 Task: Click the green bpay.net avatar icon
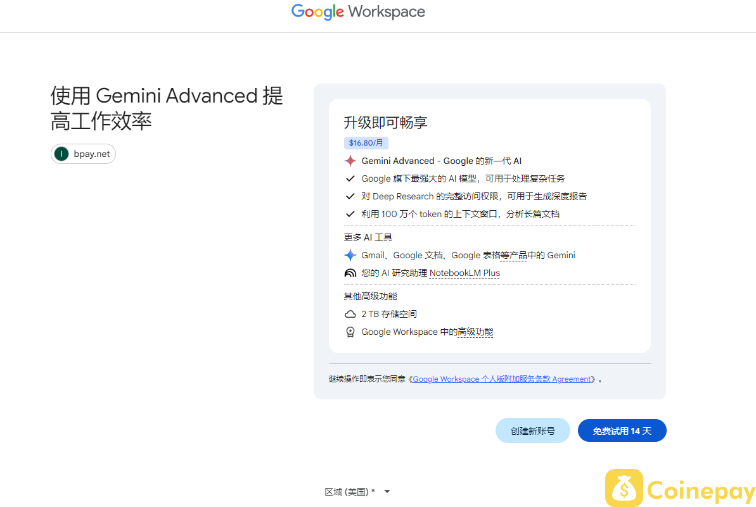[x=61, y=154]
